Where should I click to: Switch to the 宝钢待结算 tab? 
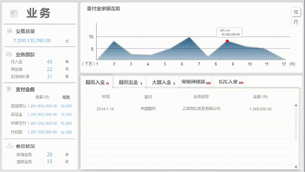tap(196, 82)
